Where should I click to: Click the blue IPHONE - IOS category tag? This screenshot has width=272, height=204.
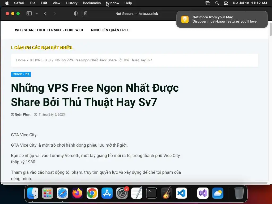pyautogui.click(x=21, y=74)
